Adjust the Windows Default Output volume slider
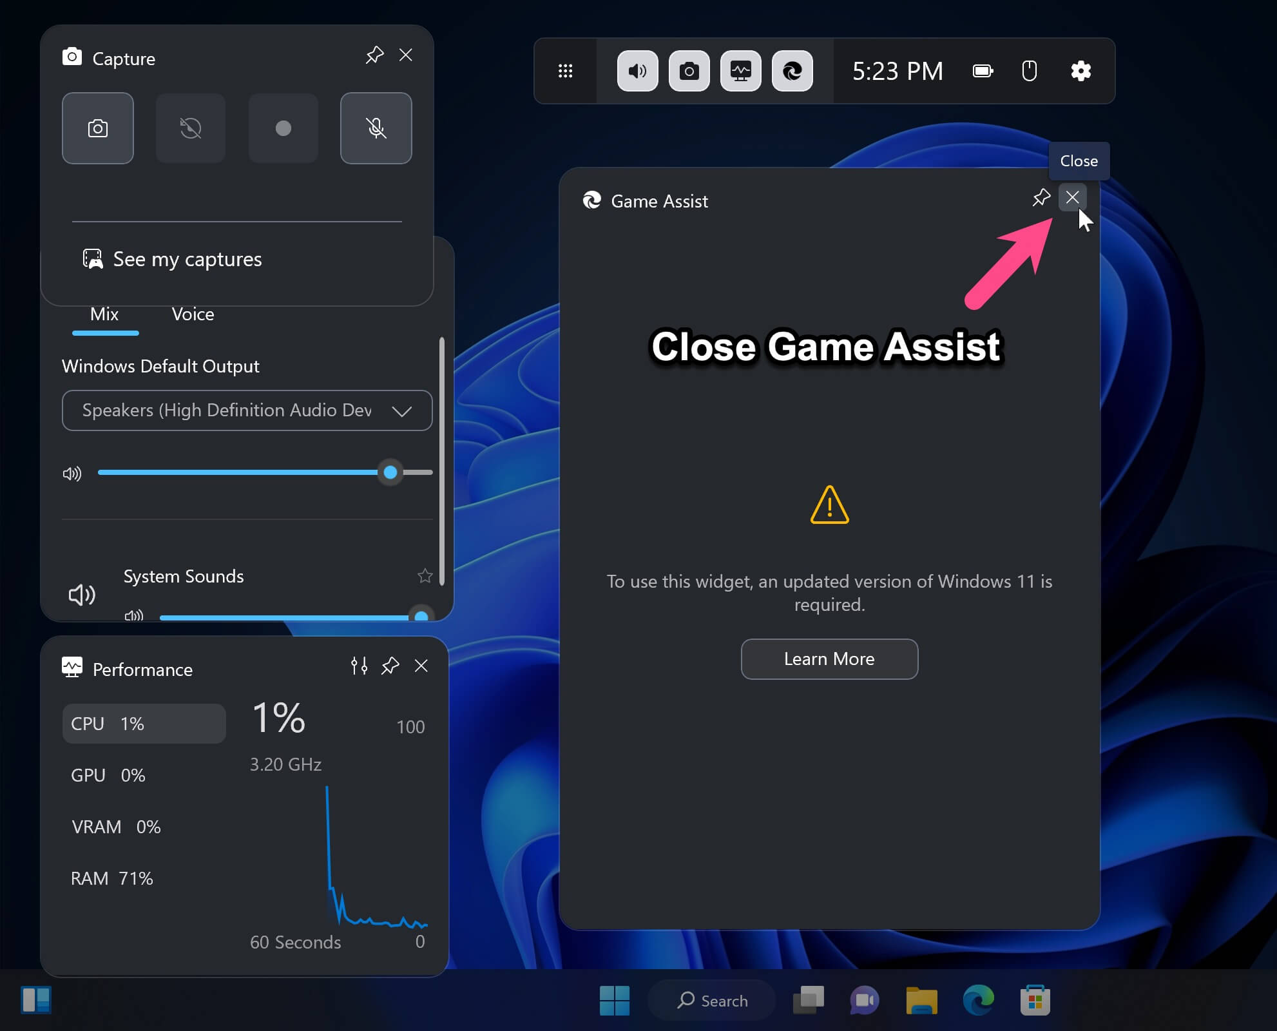Screen dimensions: 1277x1031 390,472
